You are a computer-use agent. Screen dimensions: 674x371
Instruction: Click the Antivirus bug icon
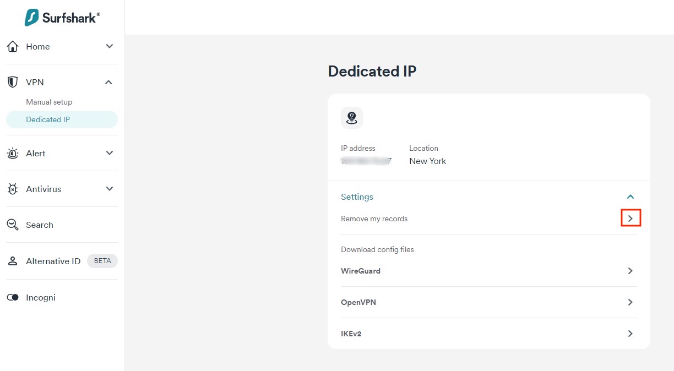pyautogui.click(x=13, y=189)
